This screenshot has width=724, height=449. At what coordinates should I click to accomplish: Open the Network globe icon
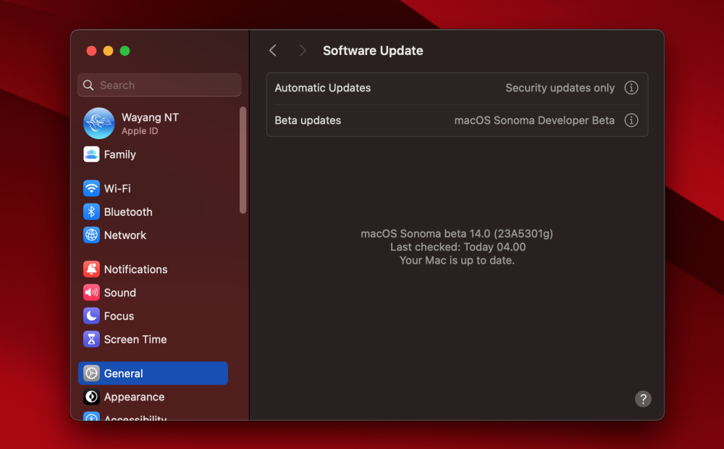click(91, 235)
